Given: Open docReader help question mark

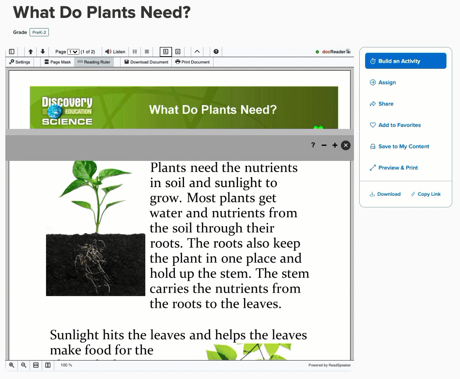Looking at the screenshot, I should tap(216, 52).
